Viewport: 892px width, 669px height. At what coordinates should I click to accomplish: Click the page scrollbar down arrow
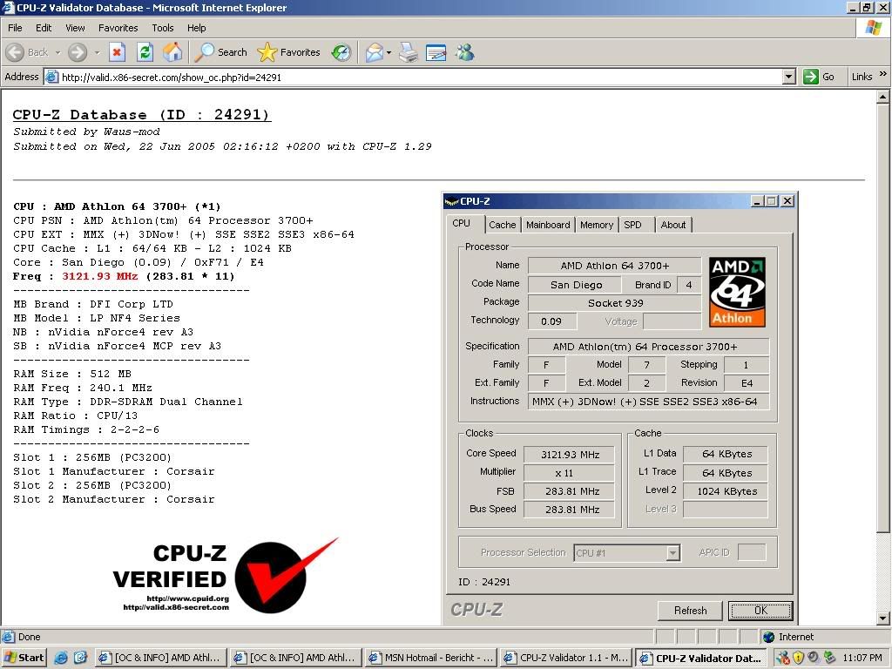point(882,618)
